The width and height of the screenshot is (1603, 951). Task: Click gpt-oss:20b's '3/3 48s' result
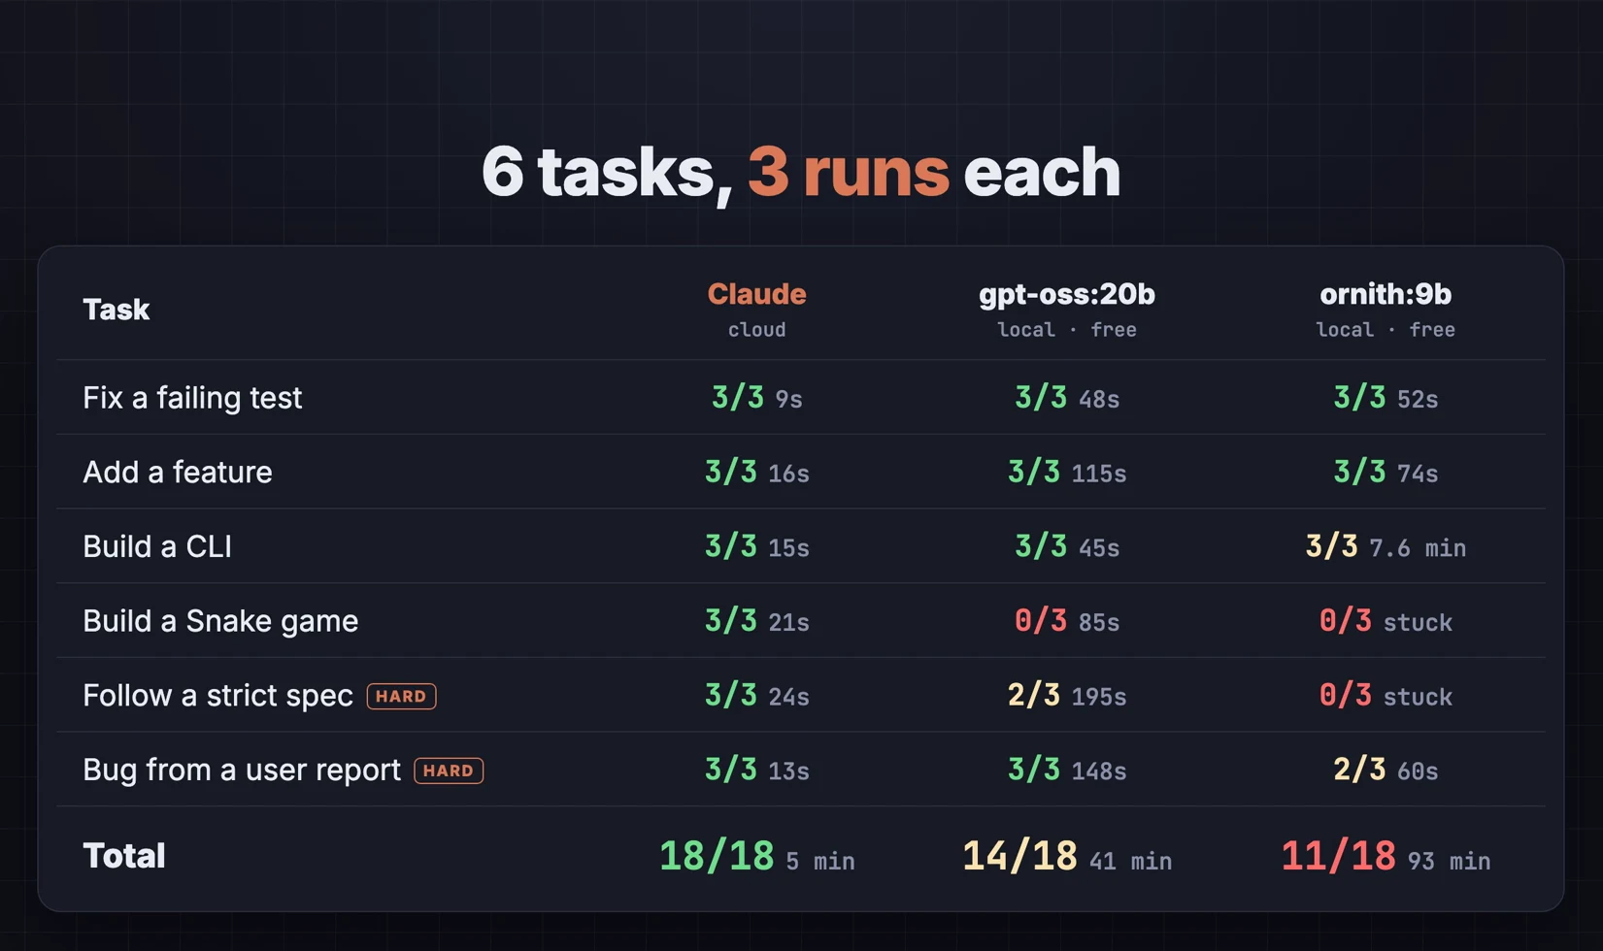coord(1067,398)
